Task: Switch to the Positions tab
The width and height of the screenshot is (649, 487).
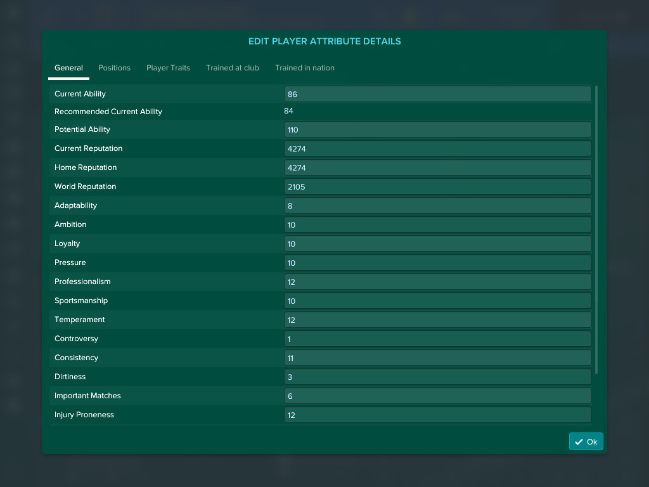Action: coord(114,68)
